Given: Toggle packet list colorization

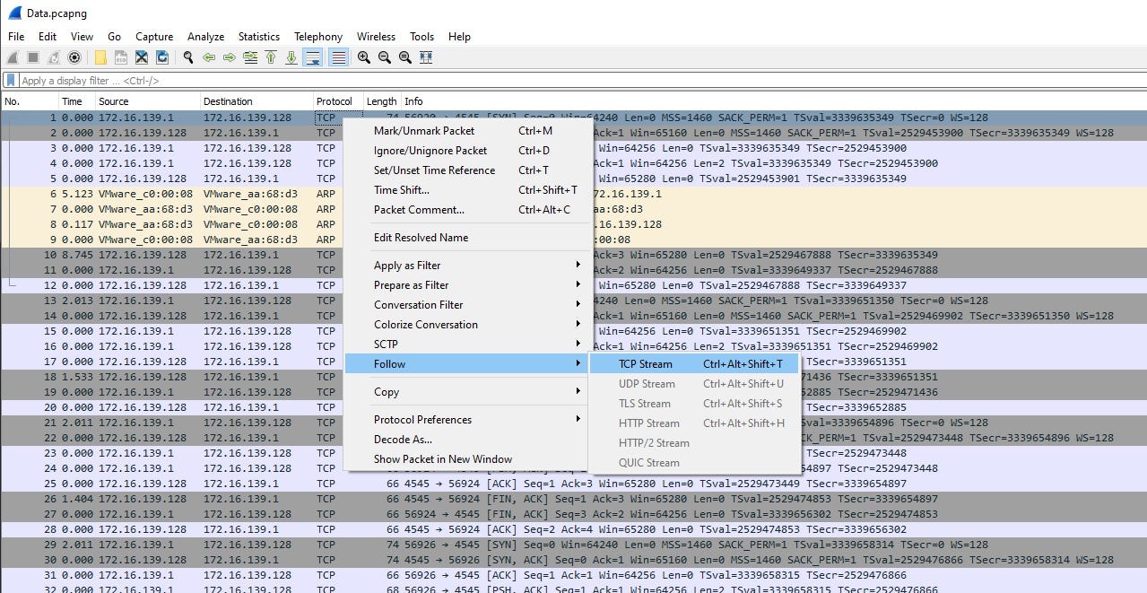Looking at the screenshot, I should click(338, 57).
